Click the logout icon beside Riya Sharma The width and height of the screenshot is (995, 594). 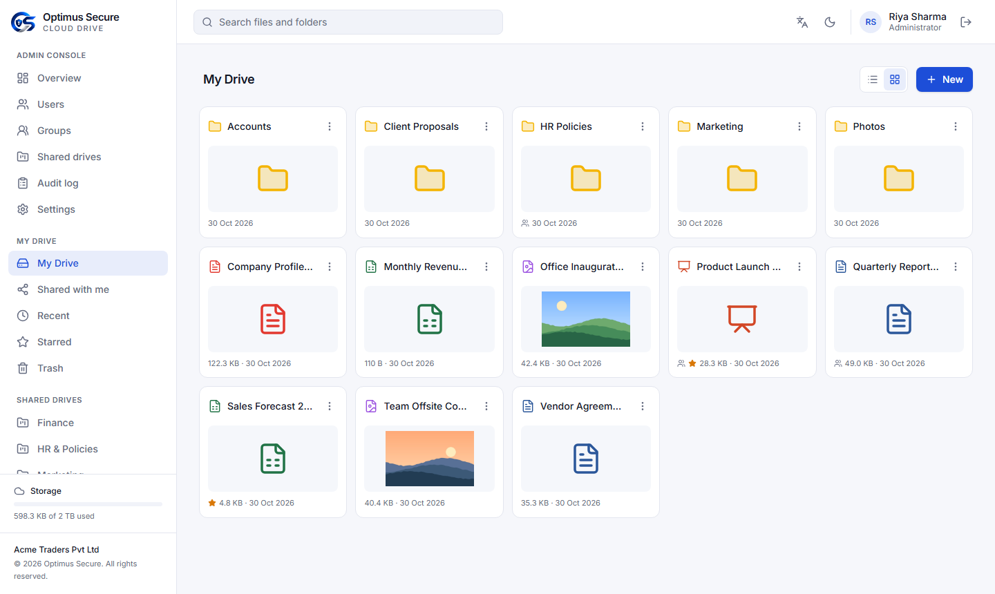tap(966, 22)
